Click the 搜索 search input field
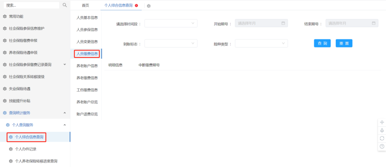This screenshot has width=386, height=167. tap(31, 5)
